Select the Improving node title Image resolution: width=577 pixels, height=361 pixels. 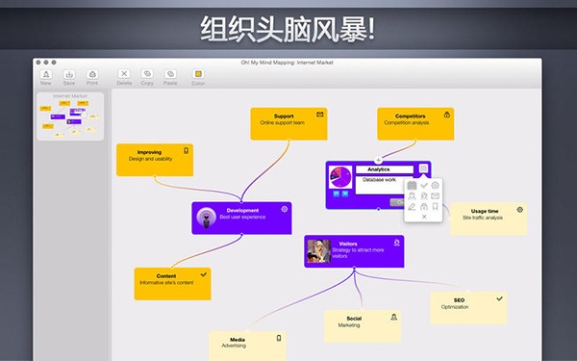coord(149,152)
